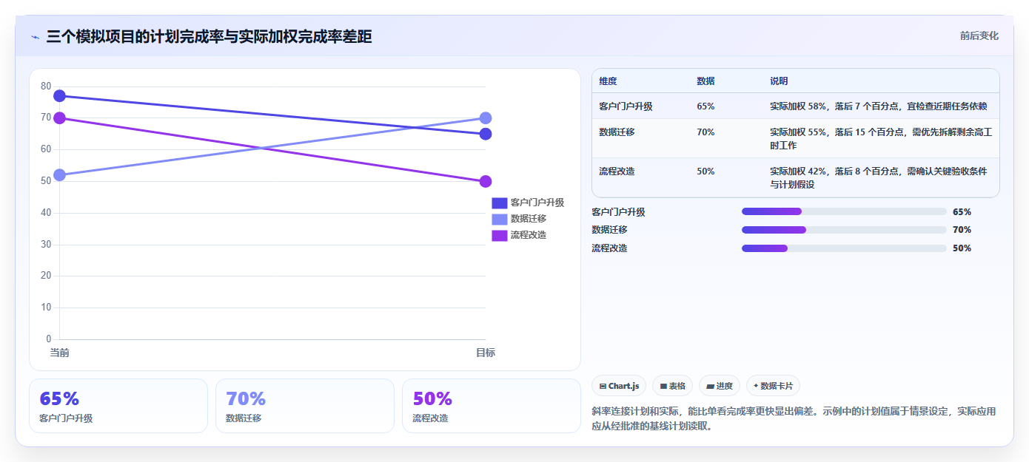Screen dimensions: 1029x462
Task: Click the 表格 tag icon
Action: click(663, 386)
